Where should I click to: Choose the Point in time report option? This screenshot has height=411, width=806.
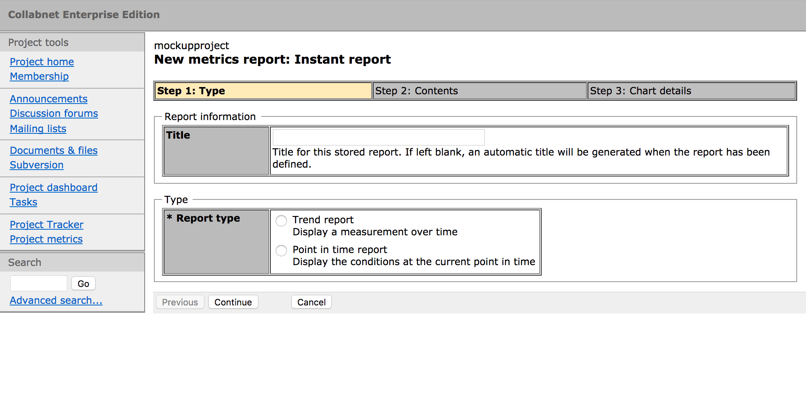click(x=281, y=251)
